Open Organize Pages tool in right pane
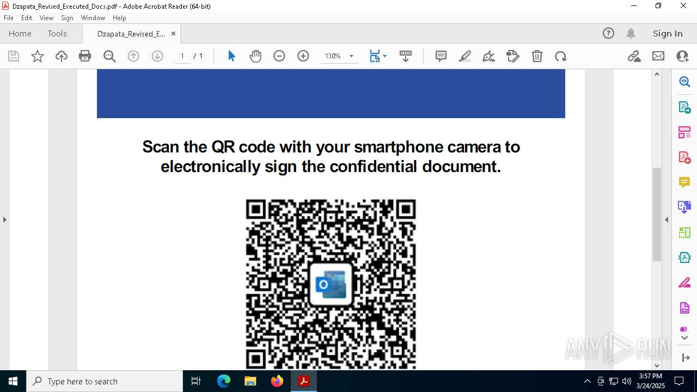The height and width of the screenshot is (392, 697). pyautogui.click(x=684, y=132)
